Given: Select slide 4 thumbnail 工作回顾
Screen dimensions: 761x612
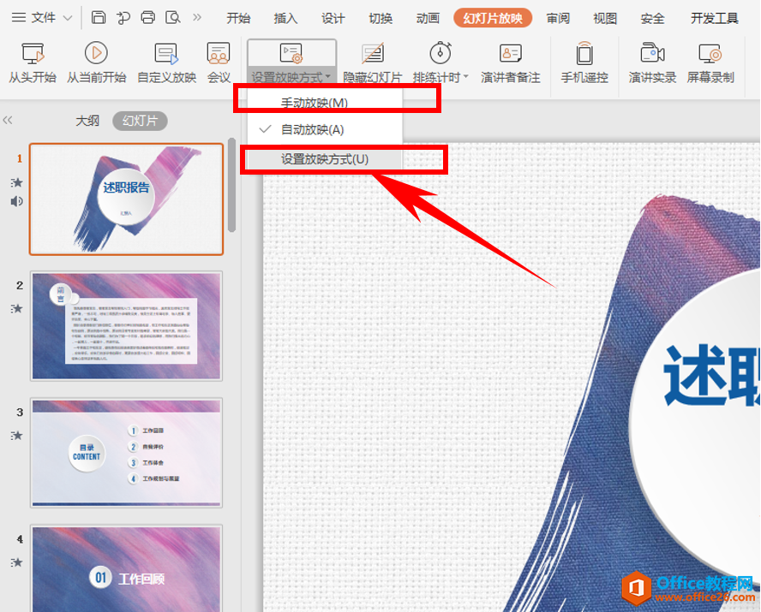Looking at the screenshot, I should (x=126, y=568).
